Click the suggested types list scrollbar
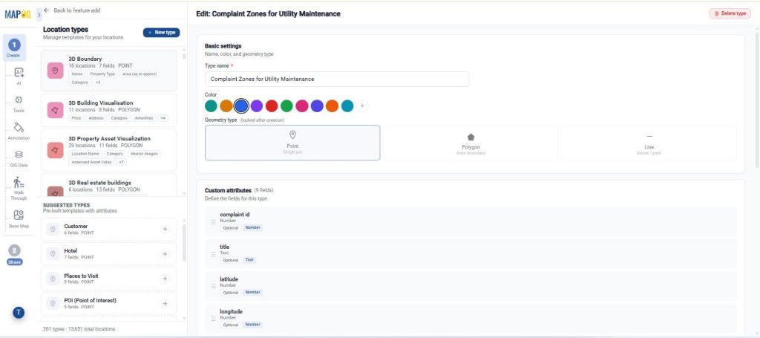The width and height of the screenshot is (760, 338). pos(184,242)
